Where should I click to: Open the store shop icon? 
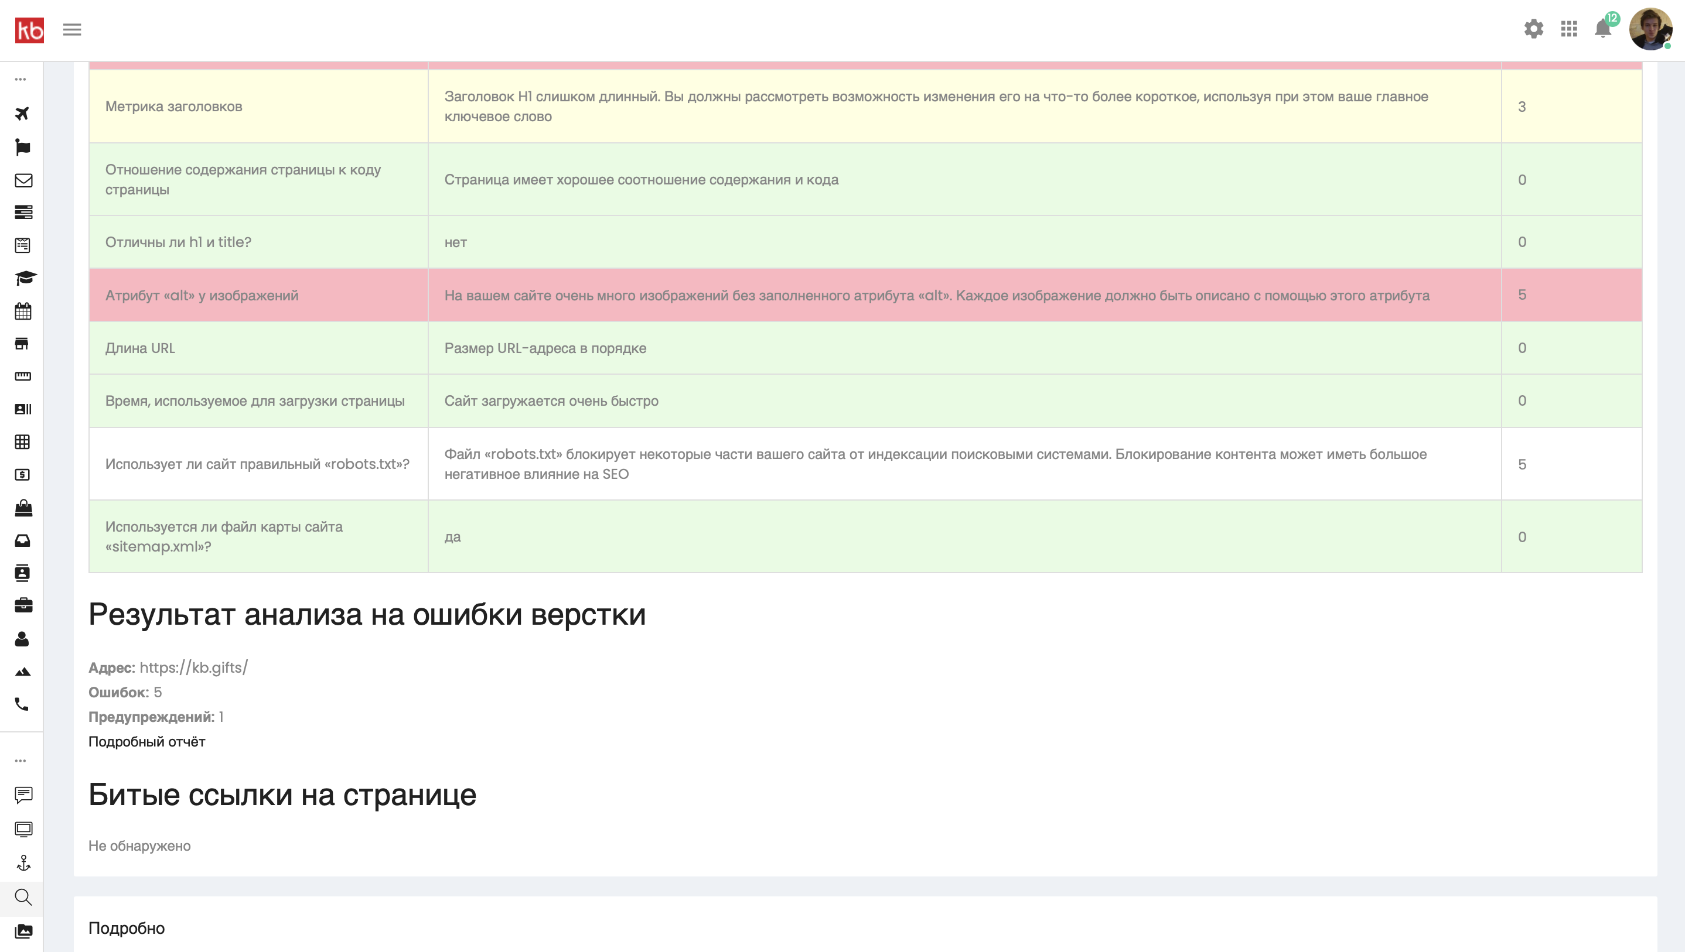22,344
